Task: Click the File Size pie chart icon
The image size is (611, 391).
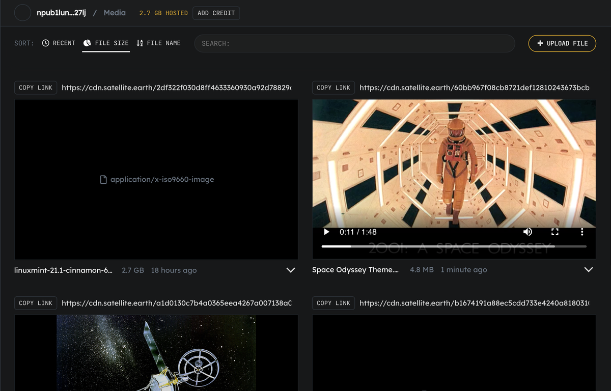Action: click(87, 43)
